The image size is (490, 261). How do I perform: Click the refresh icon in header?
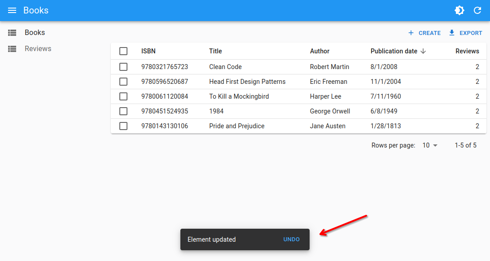[477, 10]
